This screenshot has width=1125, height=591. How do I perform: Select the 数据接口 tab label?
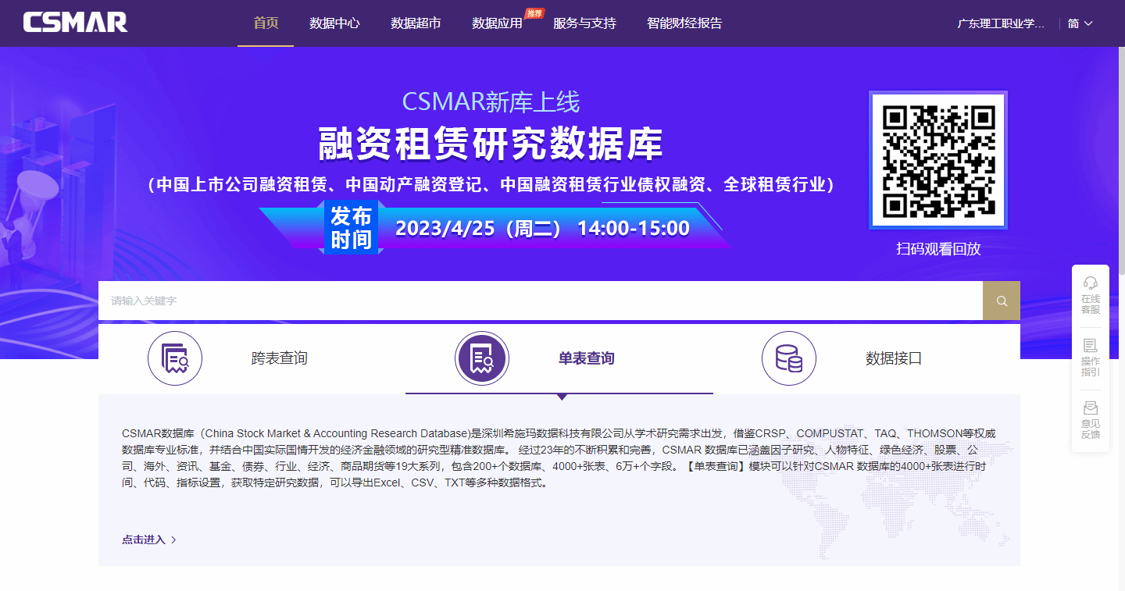click(894, 358)
